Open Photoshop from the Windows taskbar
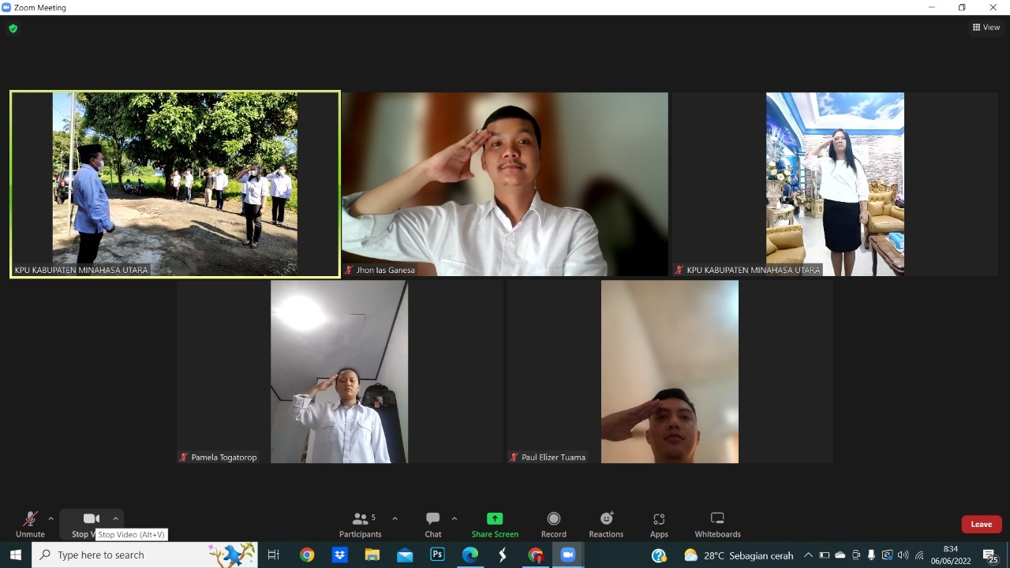1010x568 pixels. (x=437, y=555)
